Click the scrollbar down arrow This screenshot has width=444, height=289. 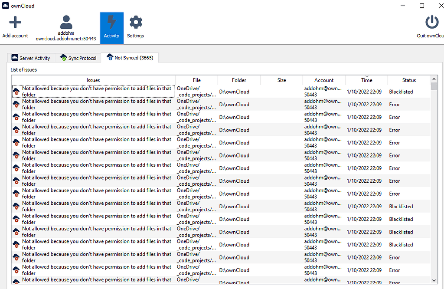pos(434,280)
